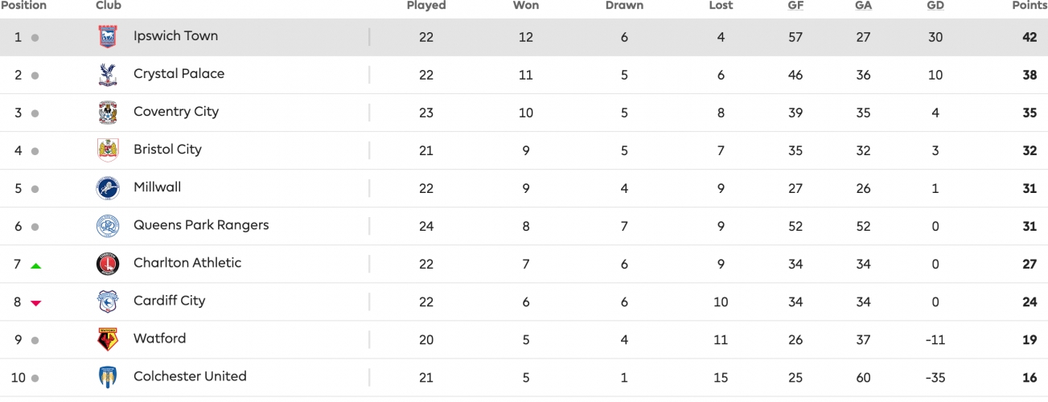Sort table by Played column header
The width and height of the screenshot is (1048, 402).
click(426, 6)
